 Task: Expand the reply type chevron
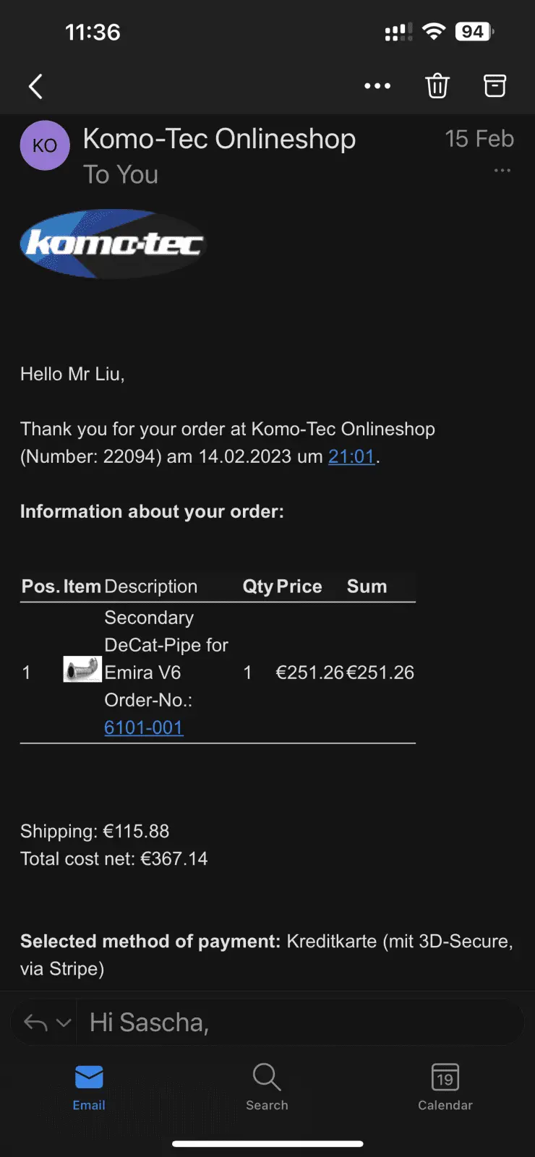point(64,1022)
